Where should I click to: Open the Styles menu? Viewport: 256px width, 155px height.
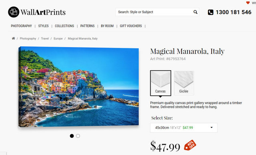(x=43, y=26)
